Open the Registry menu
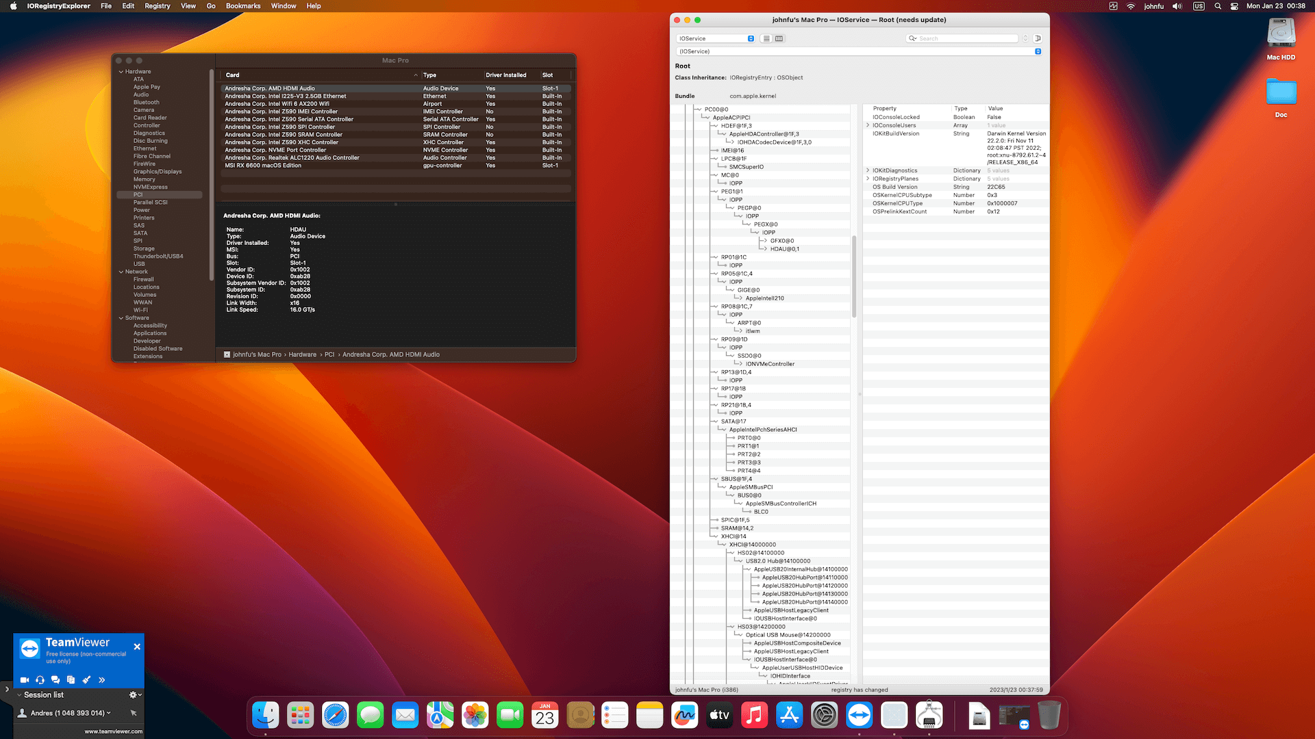The image size is (1315, 739). click(157, 5)
